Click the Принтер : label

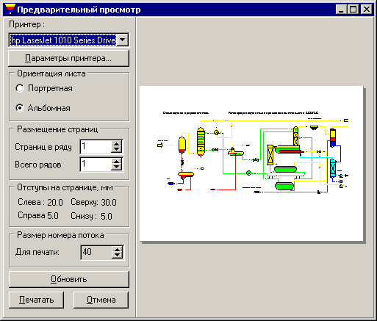(x=27, y=24)
